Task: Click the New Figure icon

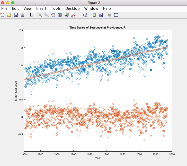Action: [2, 15]
